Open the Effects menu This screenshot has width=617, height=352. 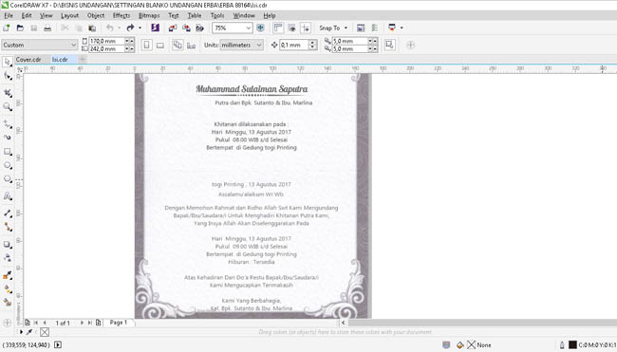pos(122,15)
